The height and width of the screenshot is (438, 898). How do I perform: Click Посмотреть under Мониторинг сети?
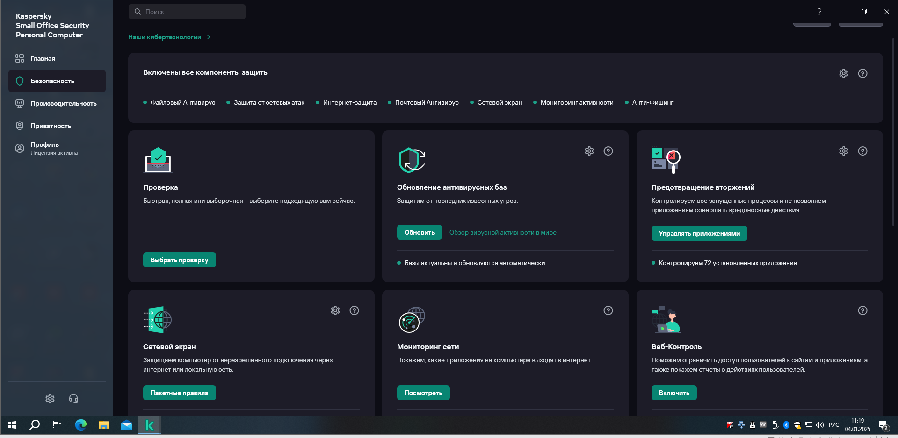423,393
